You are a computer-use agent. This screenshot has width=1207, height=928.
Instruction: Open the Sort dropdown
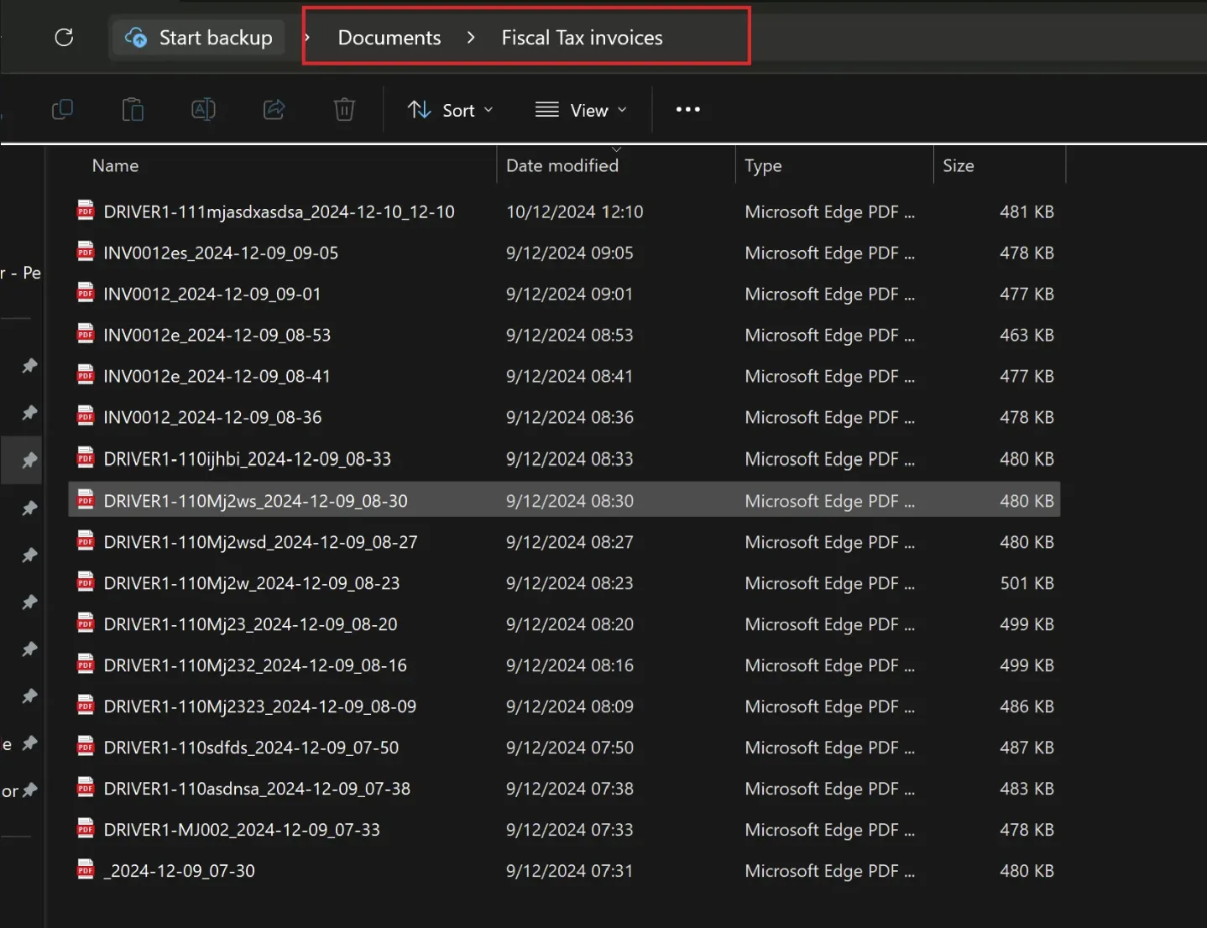pyautogui.click(x=451, y=110)
